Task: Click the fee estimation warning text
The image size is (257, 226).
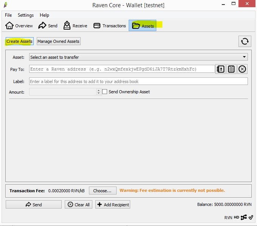Action: (172, 190)
